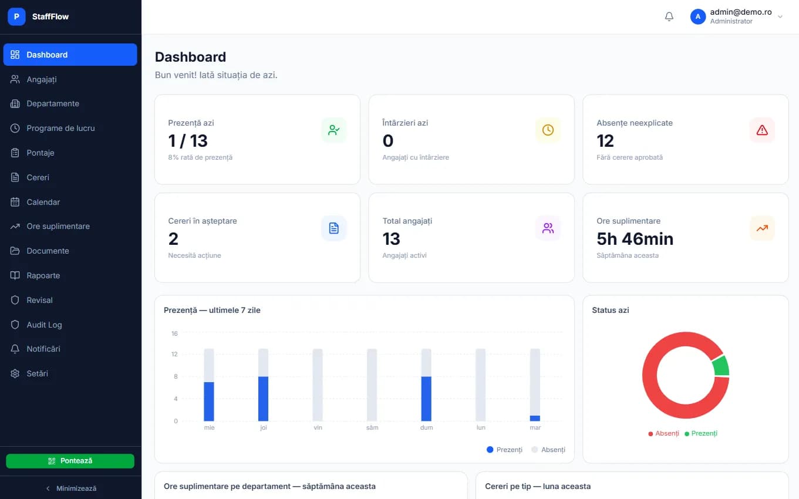Screen dimensions: 799x499
Task: Click the Ore suplimentare trend icon in sidebar
Action: (15, 226)
